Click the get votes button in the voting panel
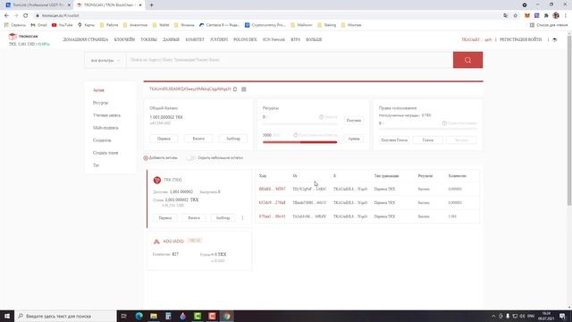572x322 pixels. pyautogui.click(x=394, y=140)
